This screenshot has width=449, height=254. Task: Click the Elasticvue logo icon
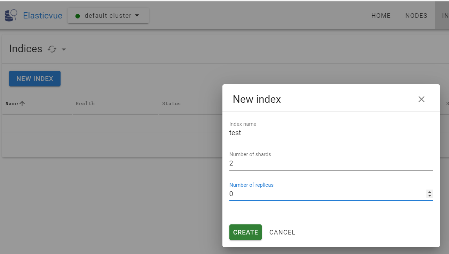tap(11, 16)
